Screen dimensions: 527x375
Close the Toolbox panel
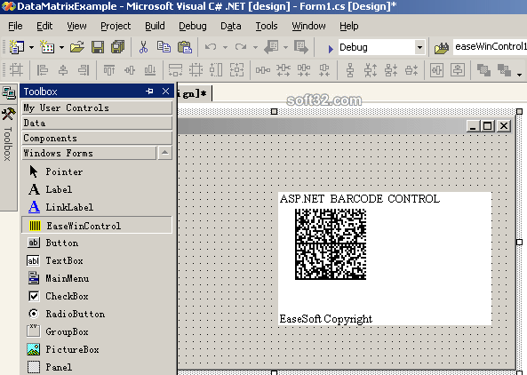click(x=165, y=91)
